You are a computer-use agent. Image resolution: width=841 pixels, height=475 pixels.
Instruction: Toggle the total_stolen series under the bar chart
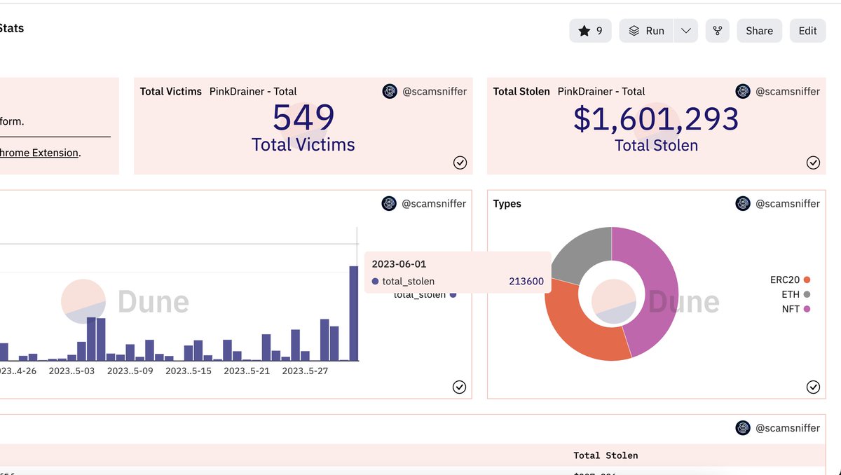[421, 294]
